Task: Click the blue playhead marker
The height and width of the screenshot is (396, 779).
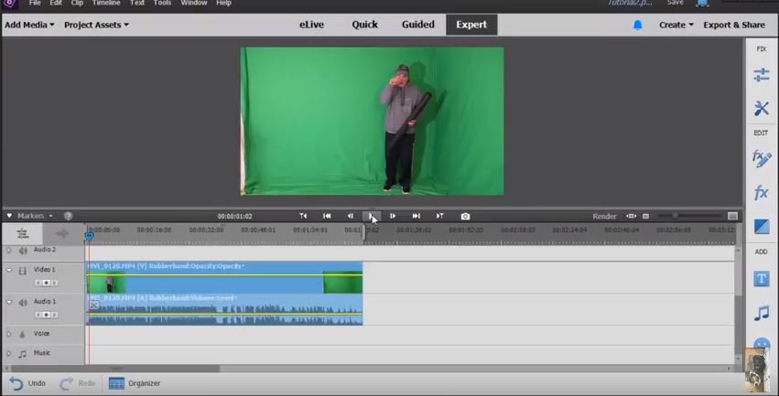Action: pos(90,236)
